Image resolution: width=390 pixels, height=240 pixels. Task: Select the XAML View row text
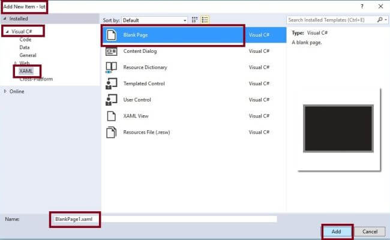[136, 116]
